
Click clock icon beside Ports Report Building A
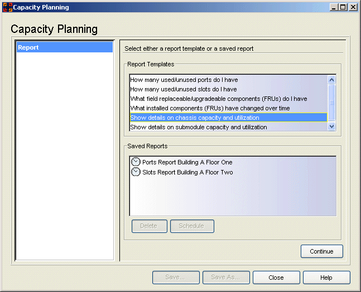click(136, 162)
